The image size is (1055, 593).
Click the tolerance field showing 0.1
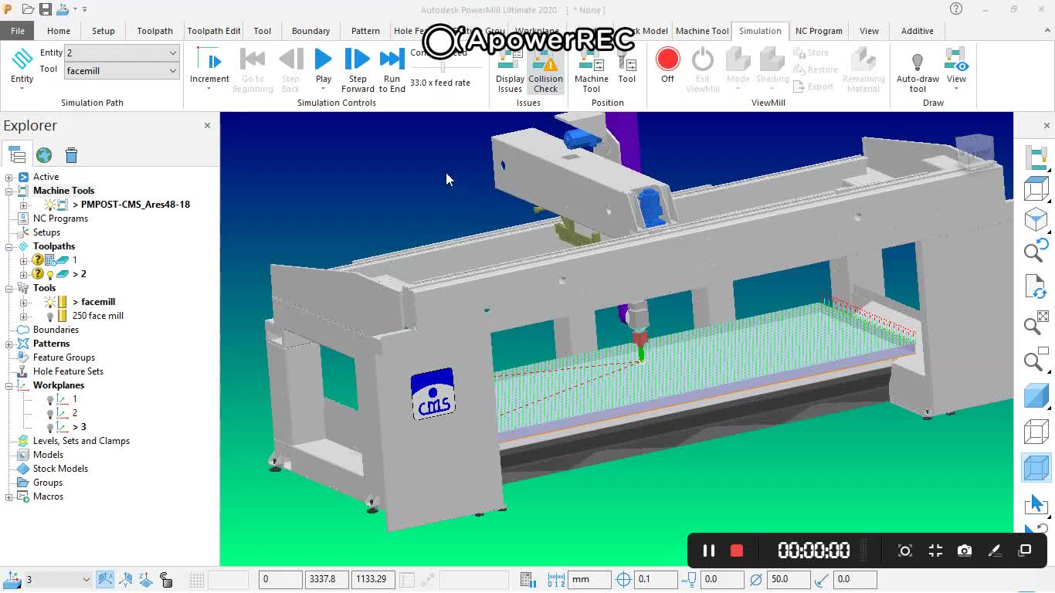pyautogui.click(x=655, y=579)
